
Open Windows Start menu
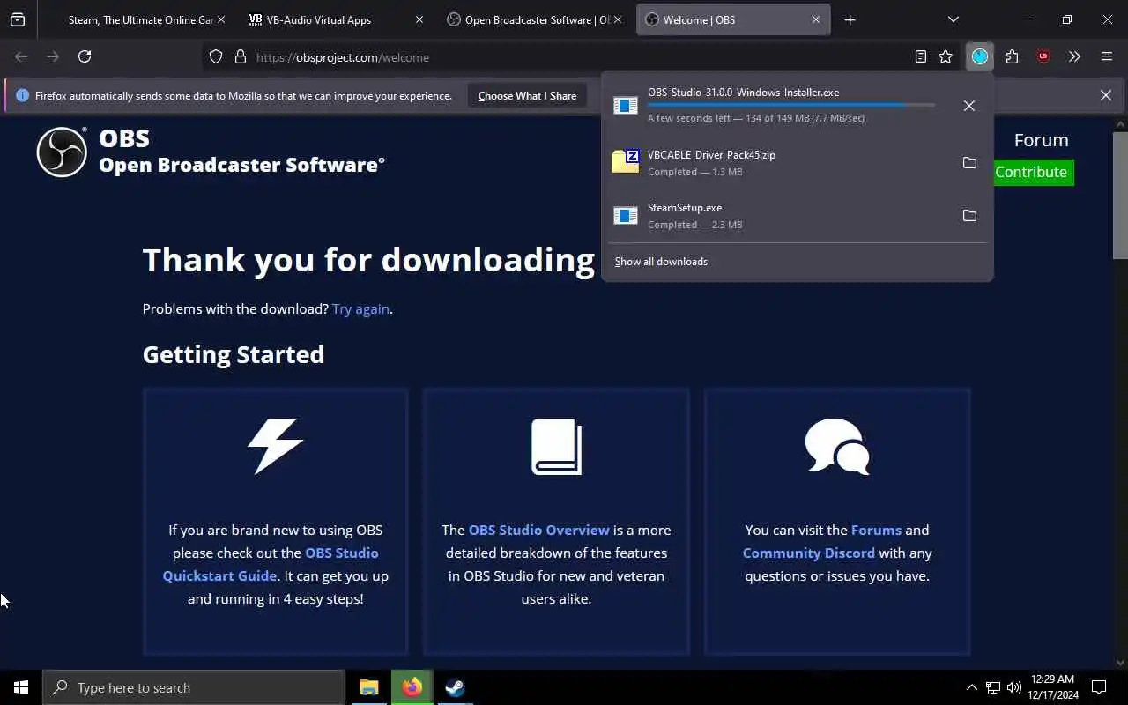pos(21,687)
